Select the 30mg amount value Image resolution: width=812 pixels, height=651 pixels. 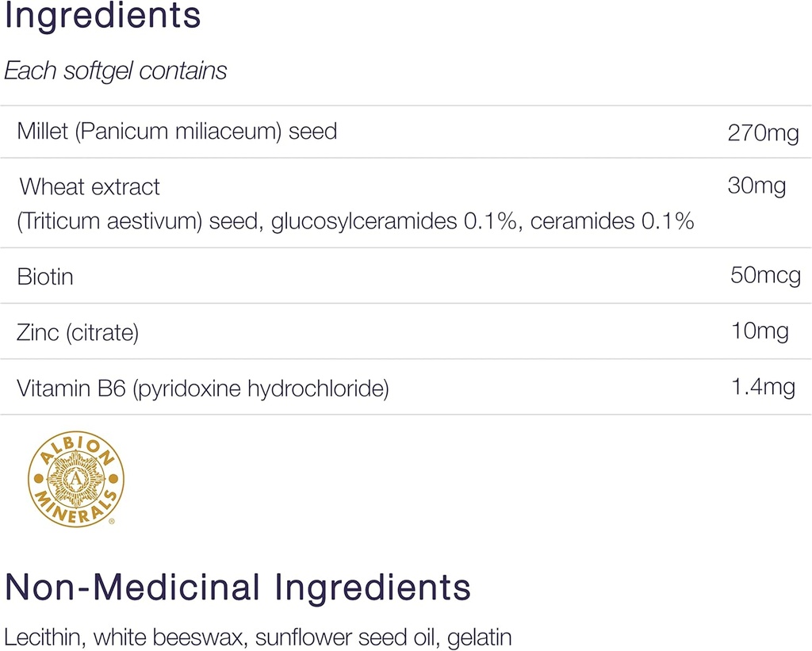click(756, 186)
